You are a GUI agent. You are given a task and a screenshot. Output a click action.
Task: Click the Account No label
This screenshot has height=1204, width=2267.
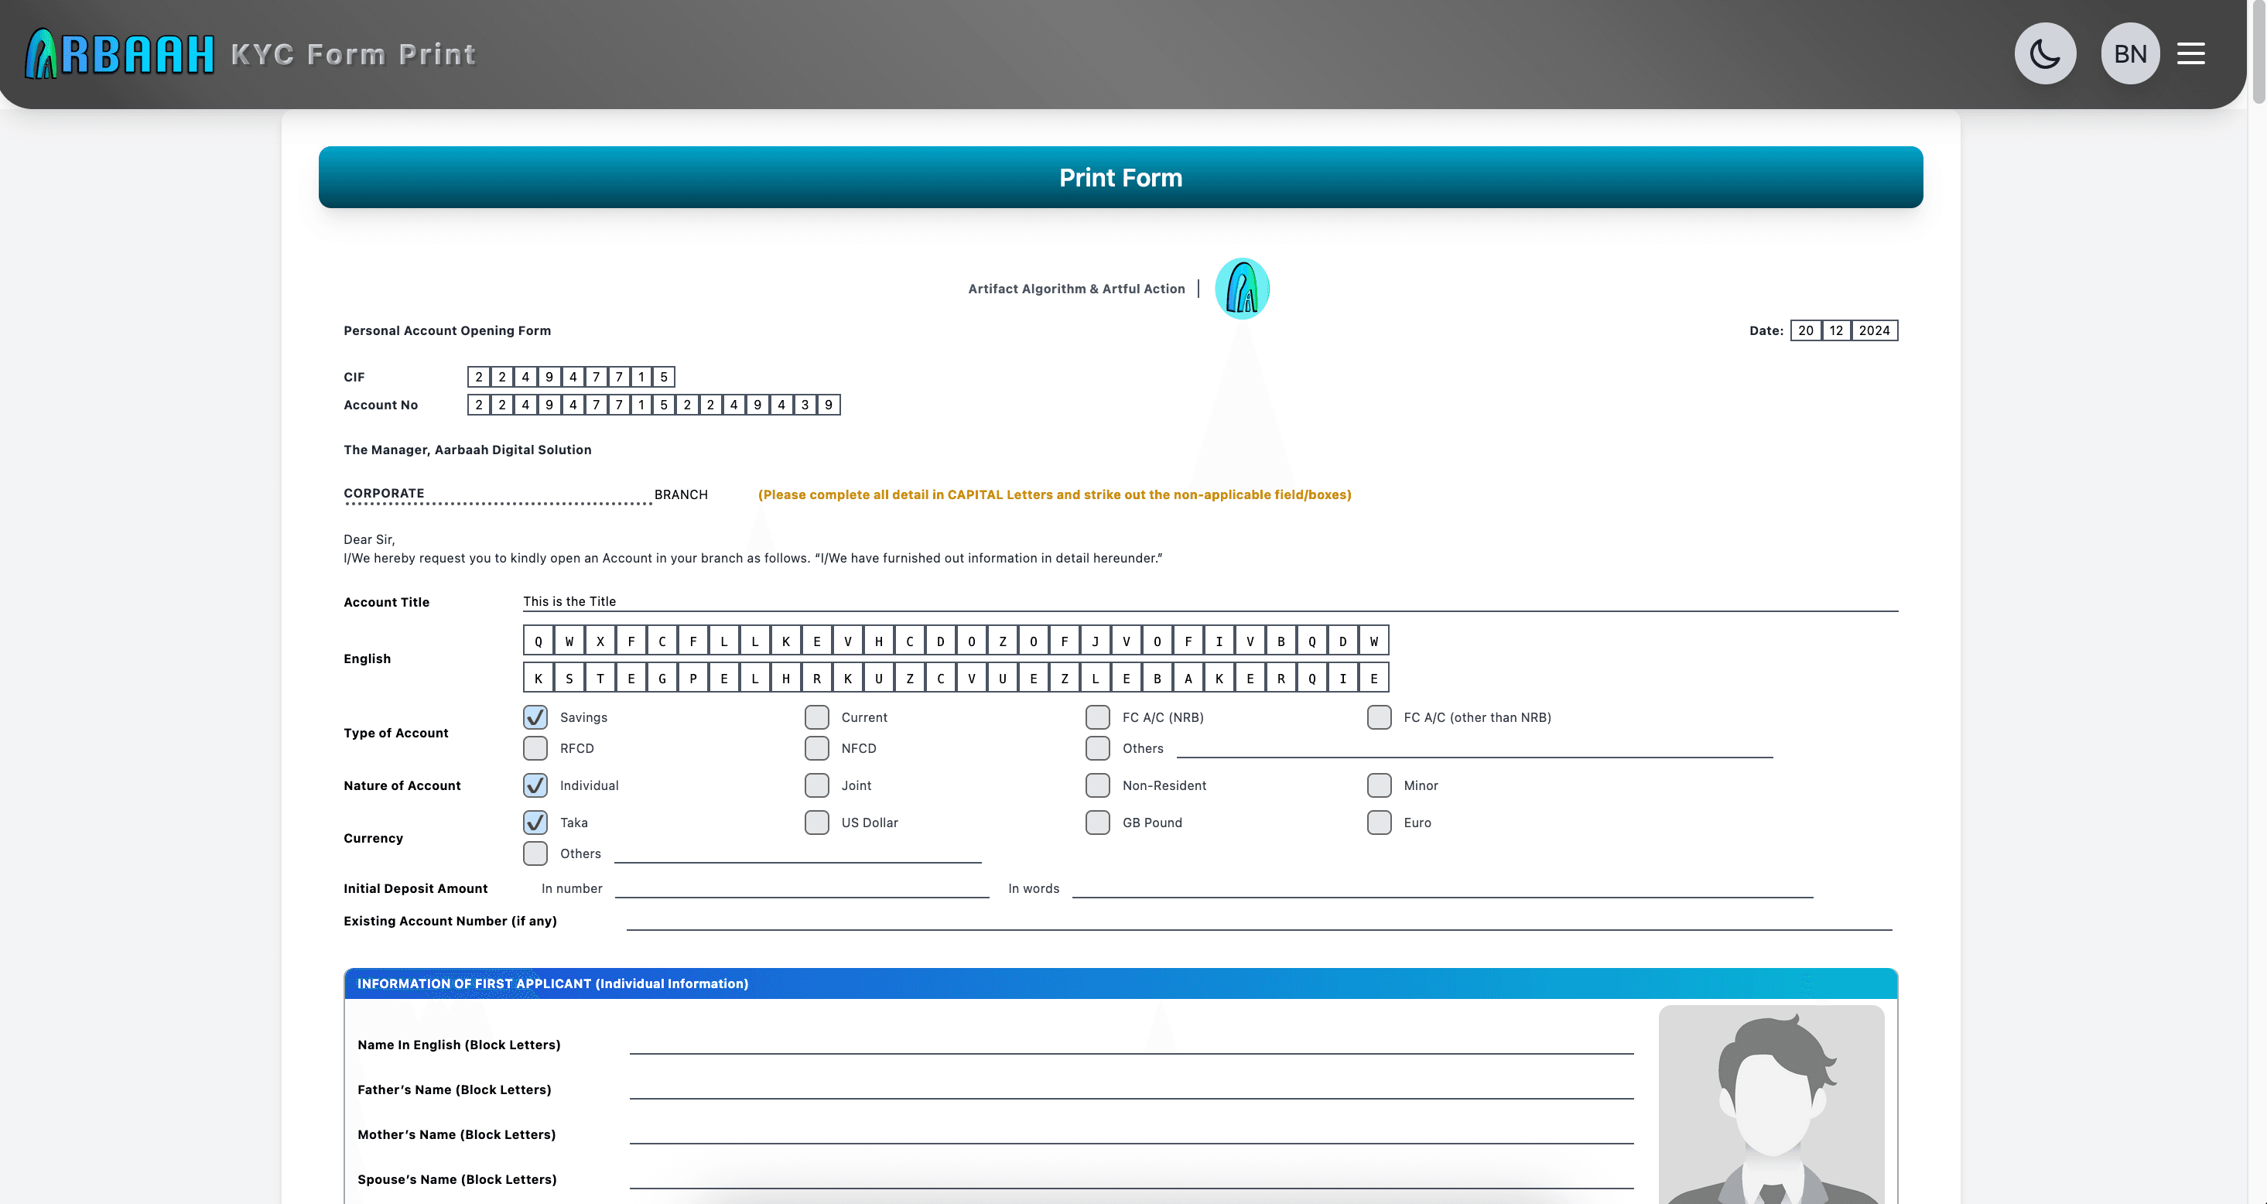pyautogui.click(x=380, y=405)
